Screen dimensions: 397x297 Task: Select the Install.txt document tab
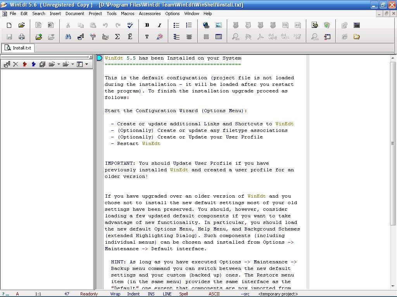pos(18,48)
